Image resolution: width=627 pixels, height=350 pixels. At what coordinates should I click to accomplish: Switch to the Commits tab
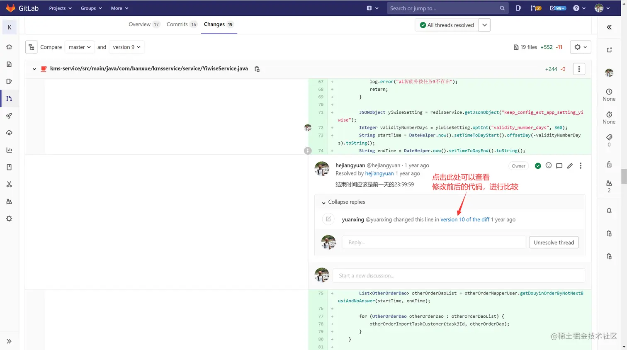[x=182, y=24]
